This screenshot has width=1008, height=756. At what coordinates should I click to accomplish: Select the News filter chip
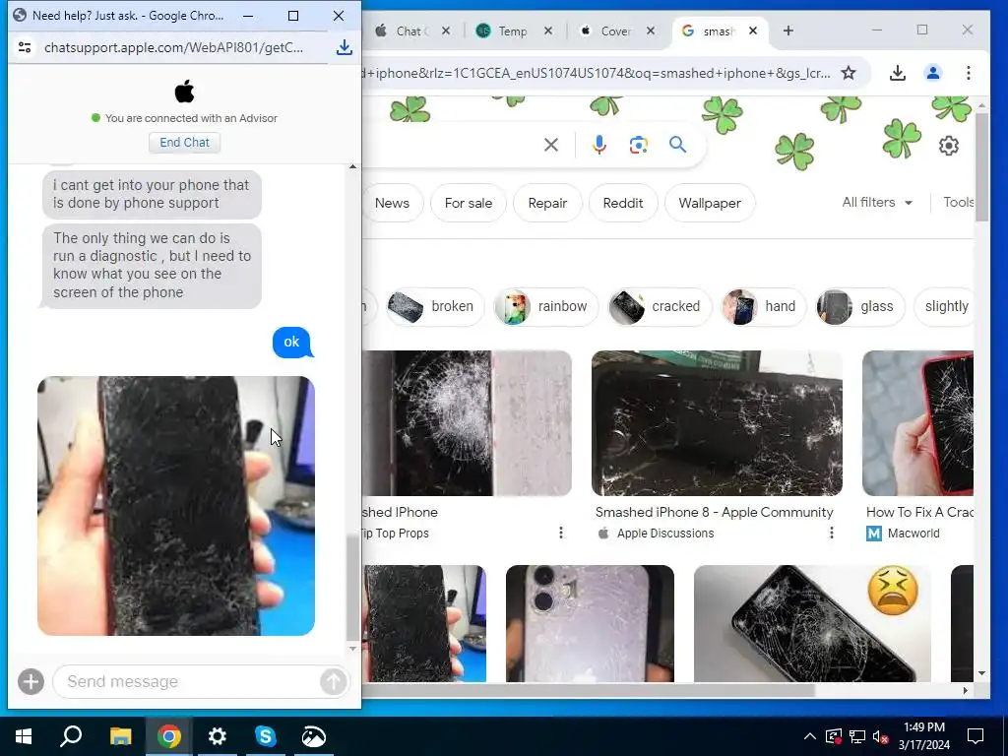pos(392,203)
